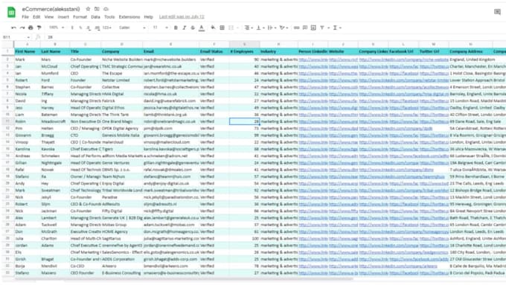Screen dimensions: 506x285
Task: Click the eCommerce document title
Action: 51,9
